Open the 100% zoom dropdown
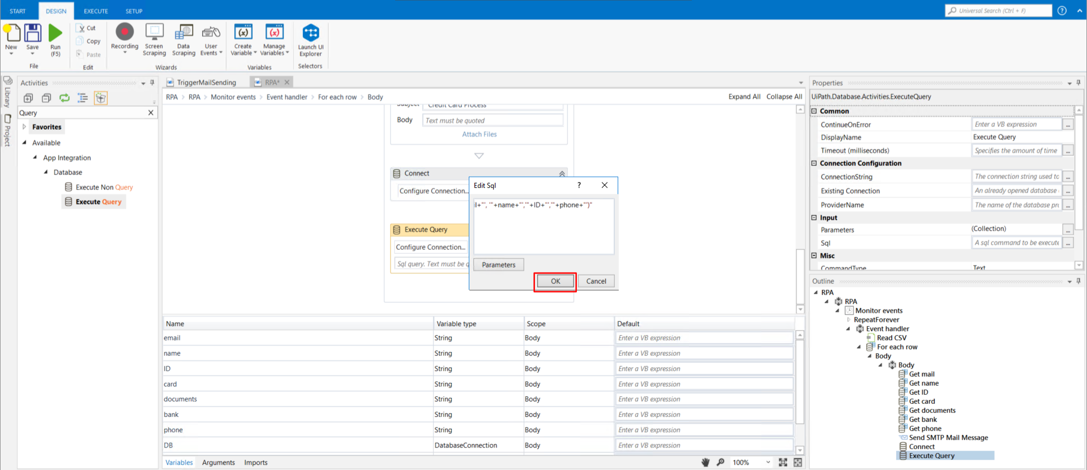This screenshot has height=470, width=1087. tap(768, 462)
